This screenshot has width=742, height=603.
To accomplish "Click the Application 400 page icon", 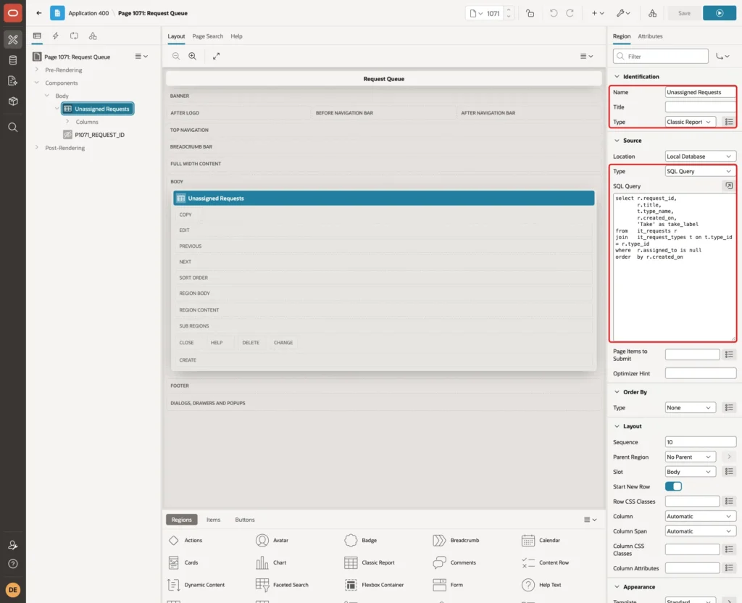I will pyautogui.click(x=57, y=13).
